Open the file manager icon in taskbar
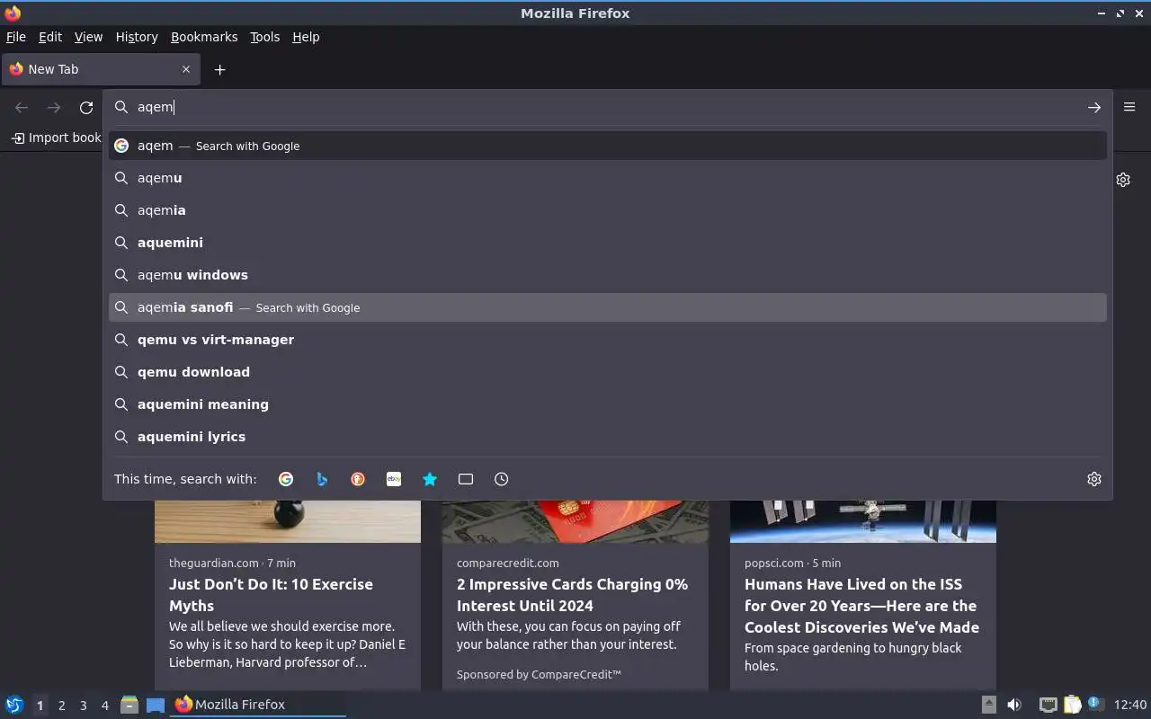The height and width of the screenshot is (719, 1151). [129, 705]
